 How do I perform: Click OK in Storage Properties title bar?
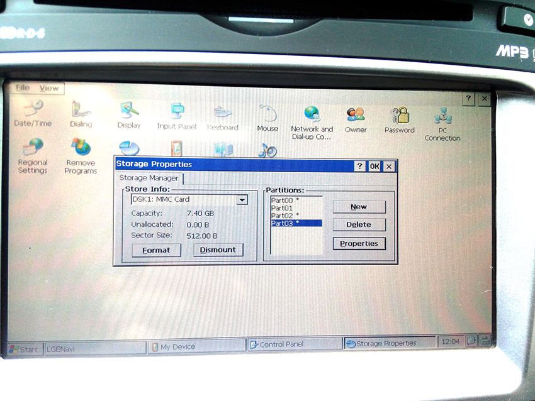374,167
